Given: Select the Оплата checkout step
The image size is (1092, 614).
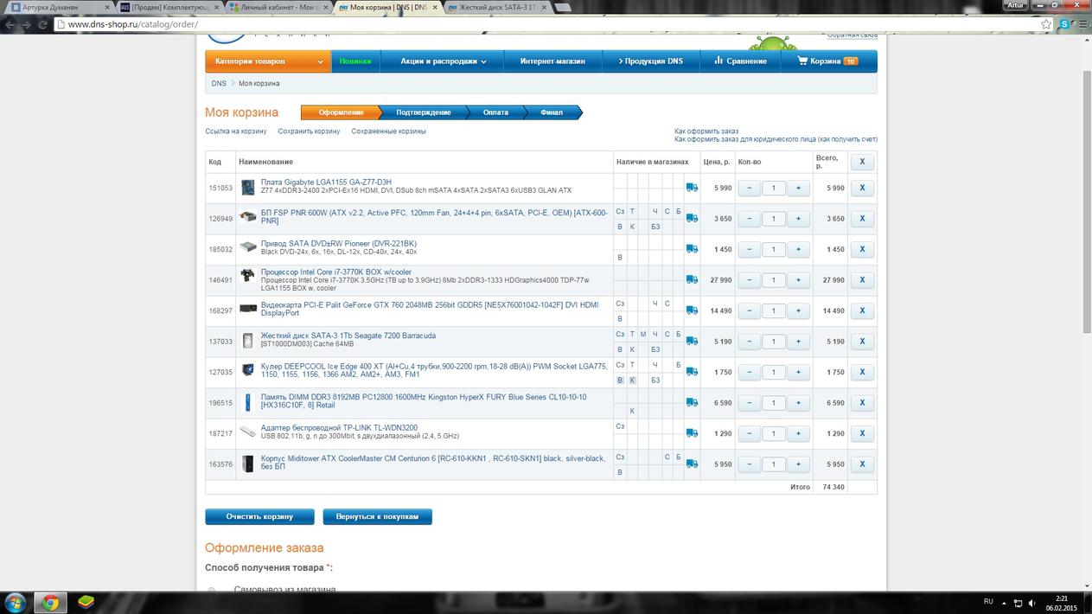Looking at the screenshot, I should (495, 112).
